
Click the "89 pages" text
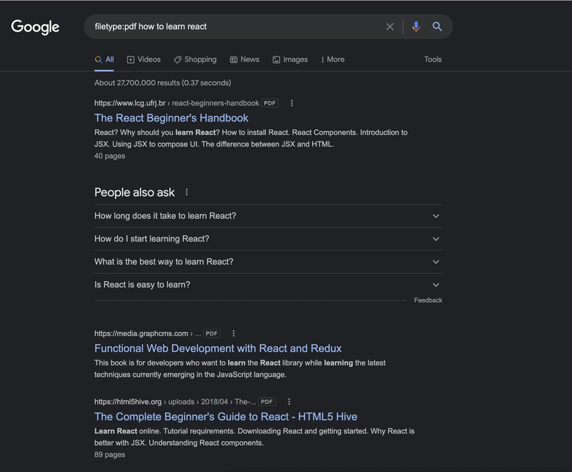click(x=110, y=455)
